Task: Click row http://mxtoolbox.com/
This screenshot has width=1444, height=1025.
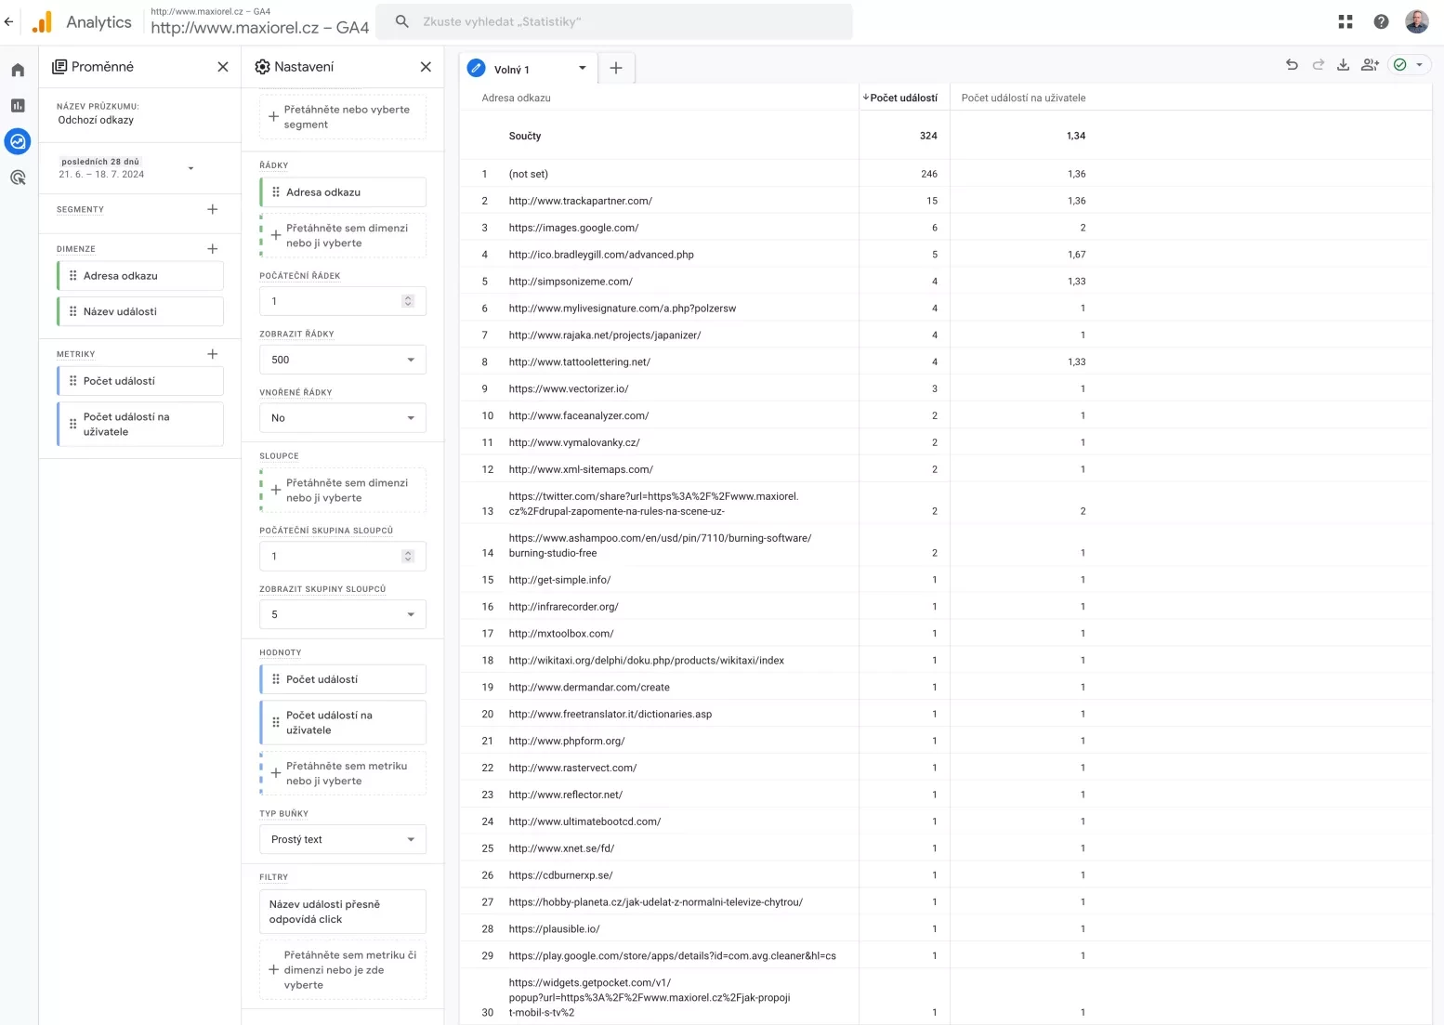Action: click(x=946, y=634)
